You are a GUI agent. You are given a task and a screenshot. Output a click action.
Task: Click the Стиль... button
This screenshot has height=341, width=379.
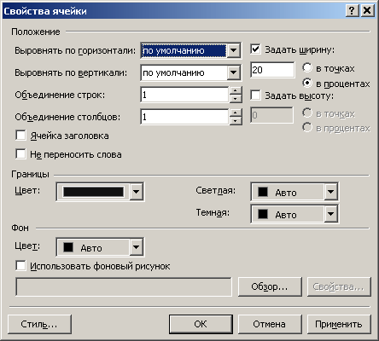click(x=39, y=324)
